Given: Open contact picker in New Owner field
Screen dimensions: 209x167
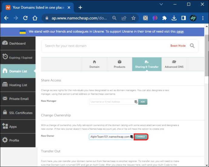Looking at the screenshot, I should [x=132, y=137].
